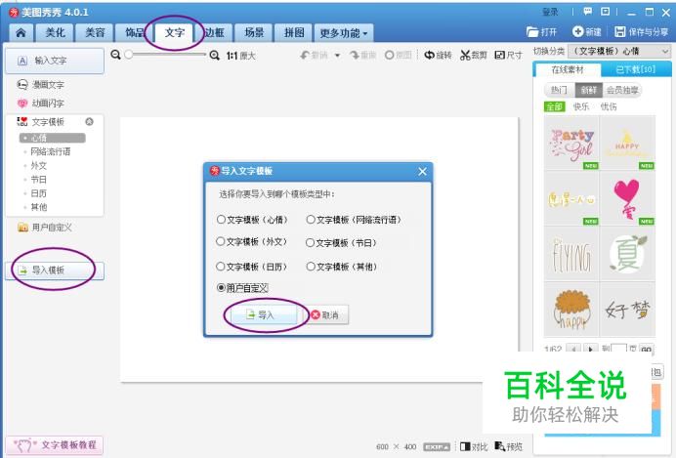Open 文字模板教程 link
This screenshot has width=676, height=458.
click(x=55, y=444)
